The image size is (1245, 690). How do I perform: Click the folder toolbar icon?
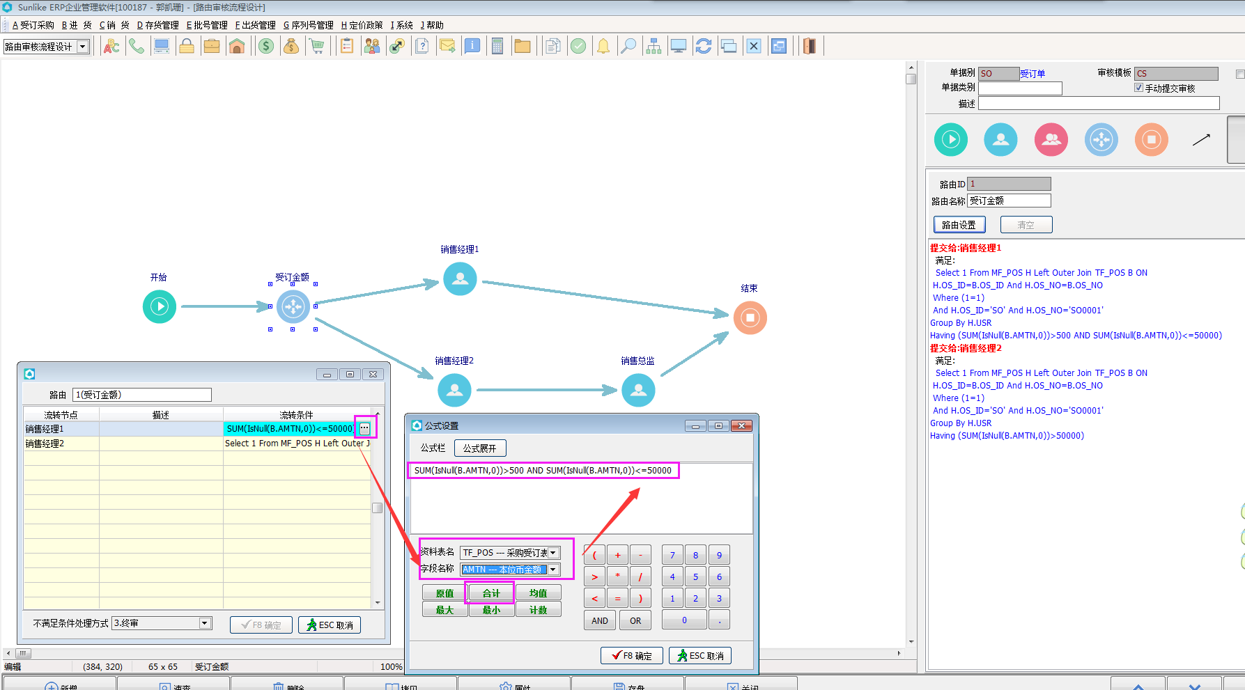click(x=523, y=47)
